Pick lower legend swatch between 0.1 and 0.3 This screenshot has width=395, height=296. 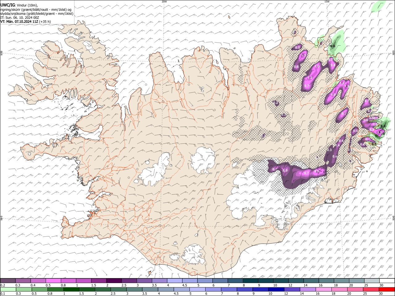(x=8, y=289)
